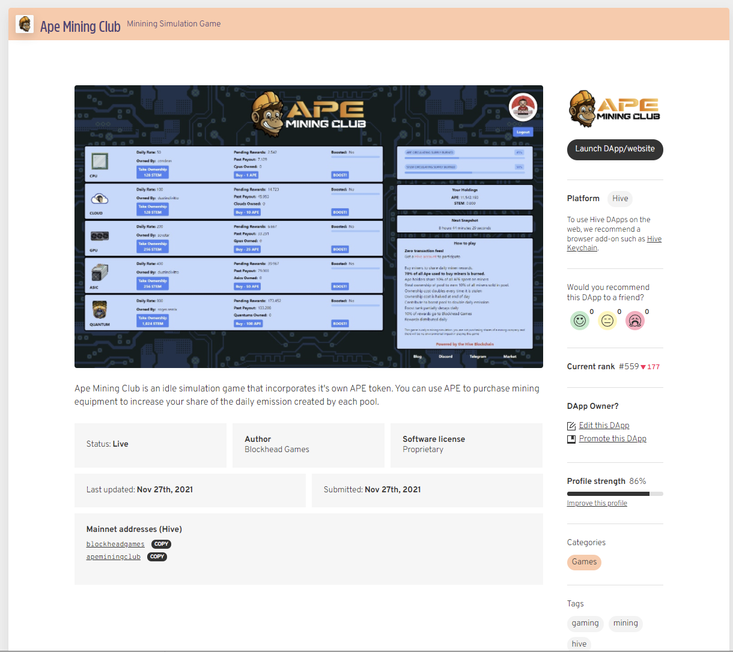Select the mining tag
Screen dimensions: 733x652
(625, 623)
